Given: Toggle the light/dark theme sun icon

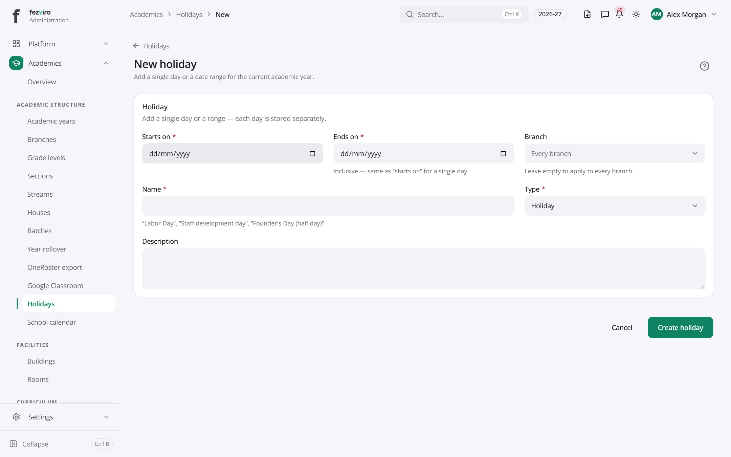Looking at the screenshot, I should tap(636, 14).
